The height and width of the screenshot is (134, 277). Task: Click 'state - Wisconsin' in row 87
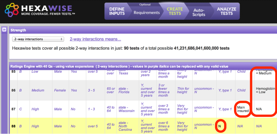(x=127, y=109)
